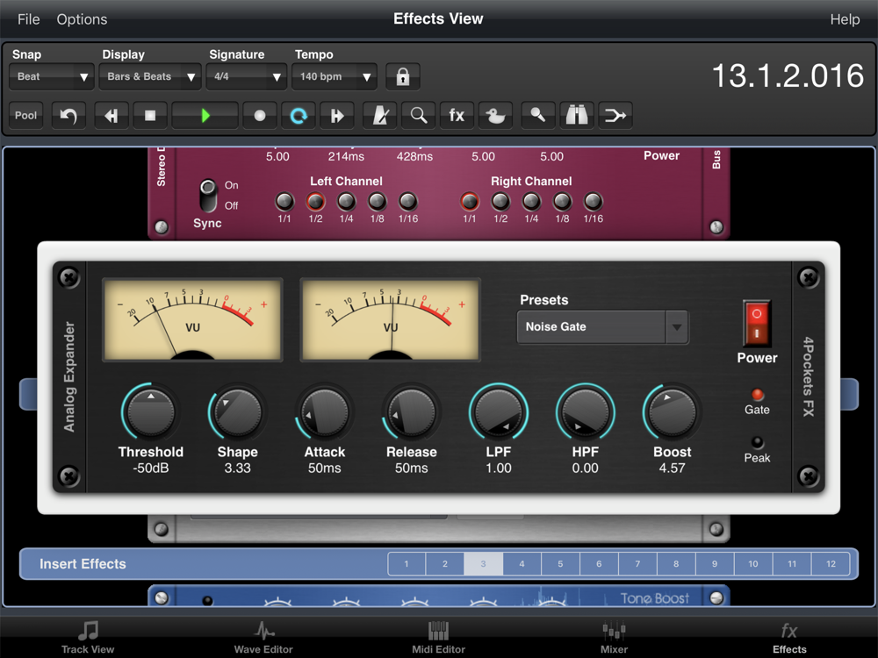Select Right Channel 1/8 button

coord(562,201)
